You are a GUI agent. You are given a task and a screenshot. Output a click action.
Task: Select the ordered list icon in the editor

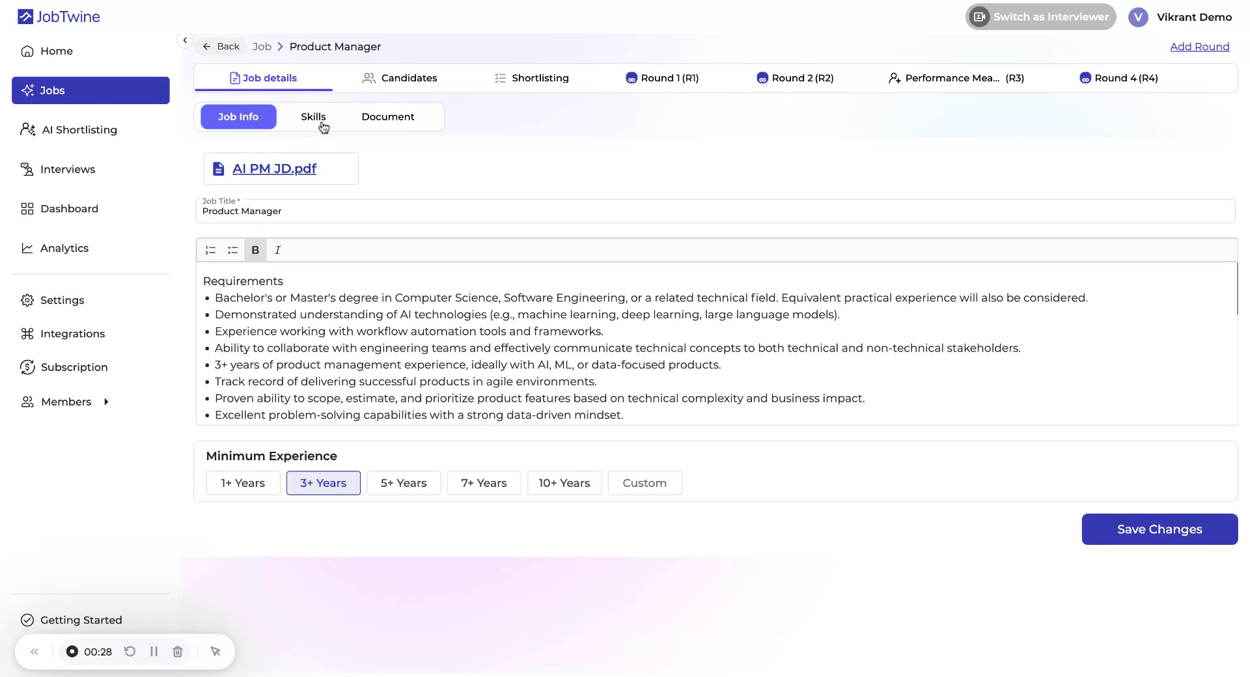click(210, 250)
